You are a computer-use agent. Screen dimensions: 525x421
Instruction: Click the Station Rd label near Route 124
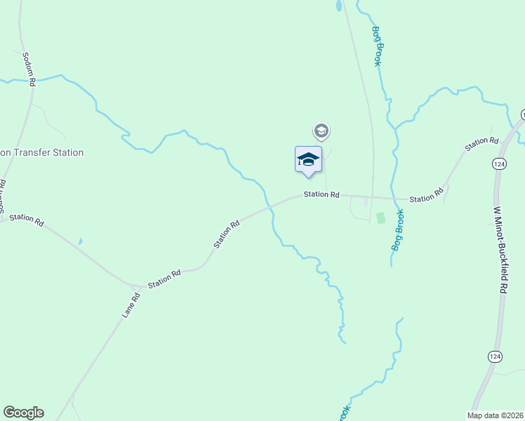coord(481,144)
